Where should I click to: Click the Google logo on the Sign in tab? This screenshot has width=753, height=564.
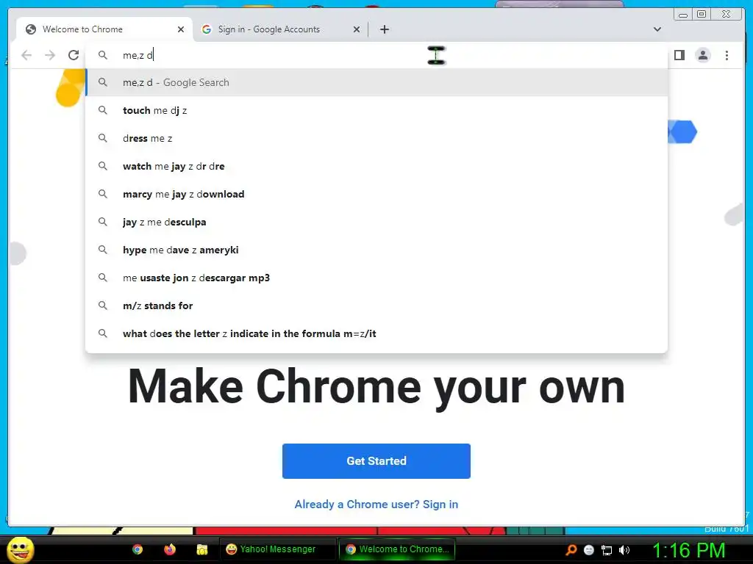coord(207,29)
